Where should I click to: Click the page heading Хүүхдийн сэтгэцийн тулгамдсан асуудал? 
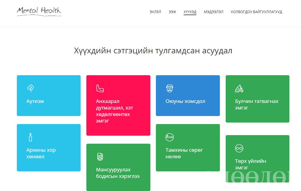(x=153, y=51)
